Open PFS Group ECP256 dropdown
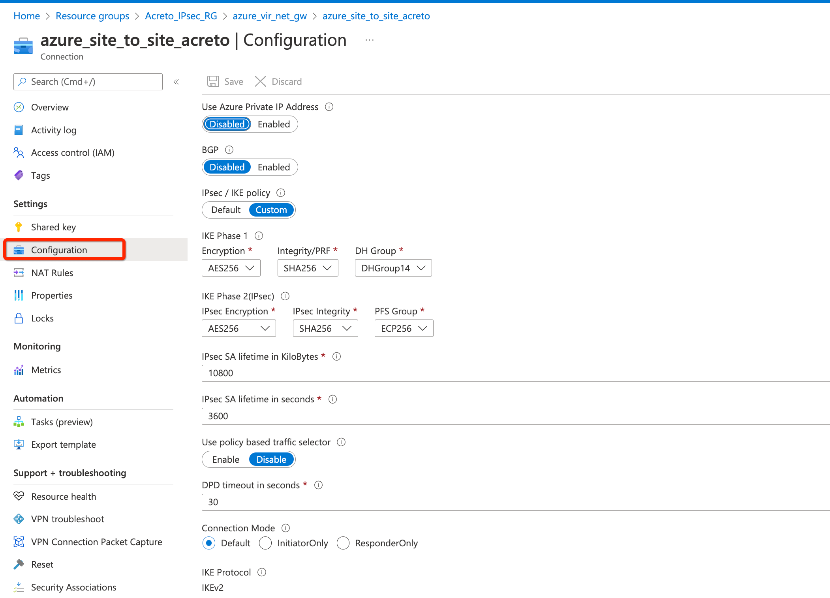Viewport: 830px width, 598px height. coord(404,329)
